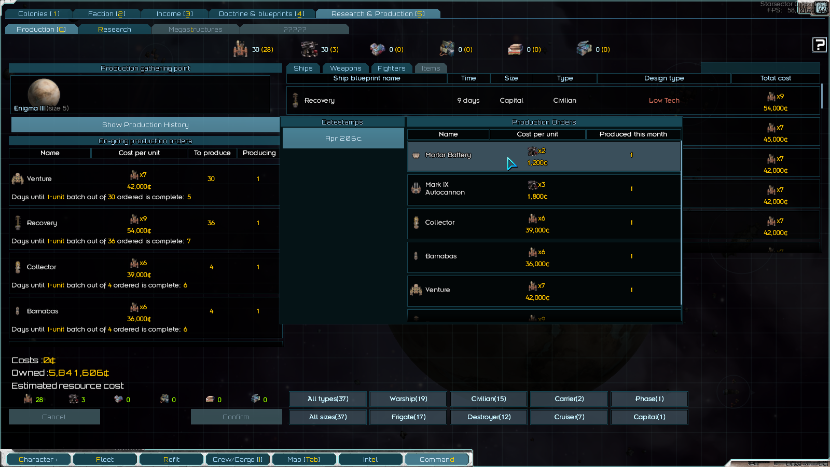Image resolution: width=830 pixels, height=467 pixels.
Task: Select the Megastructures sub-tab
Action: coord(195,30)
